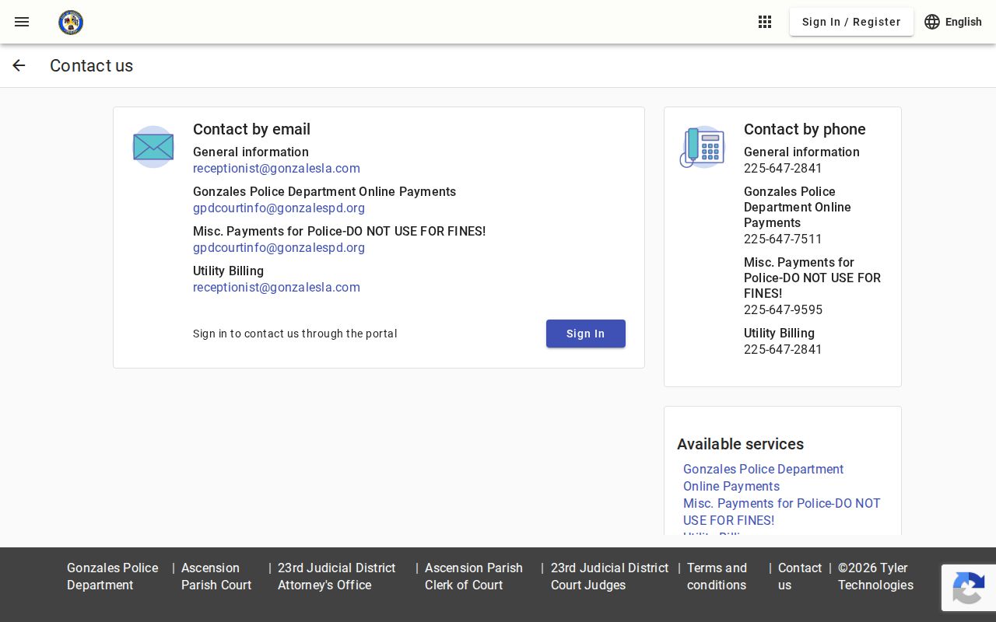
Task: Email receptionist under General information
Action: coord(276,168)
